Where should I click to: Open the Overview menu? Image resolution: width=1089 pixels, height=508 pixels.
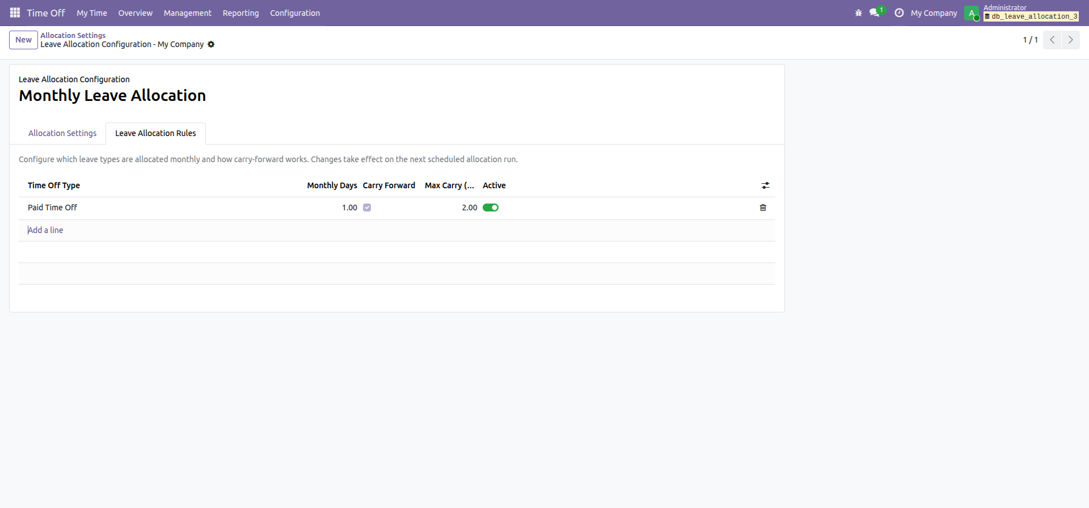[136, 12]
